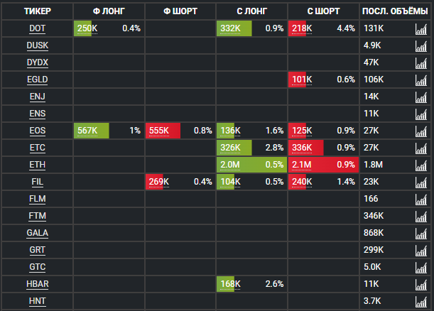Sort by ПОСЛ. ОБЪЁМЫ column header

396,11
